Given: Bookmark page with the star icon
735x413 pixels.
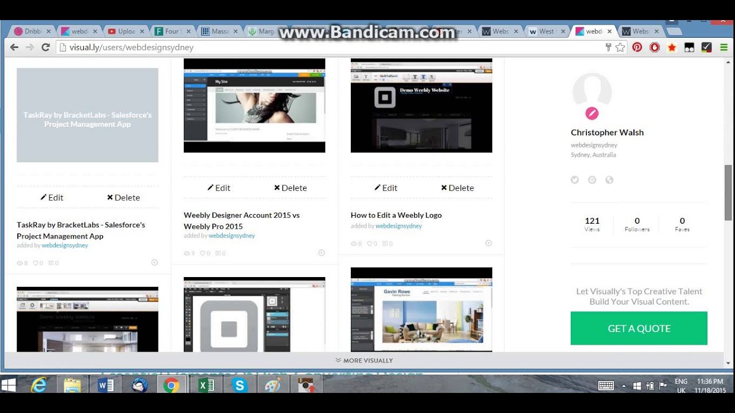Looking at the screenshot, I should click(620, 48).
